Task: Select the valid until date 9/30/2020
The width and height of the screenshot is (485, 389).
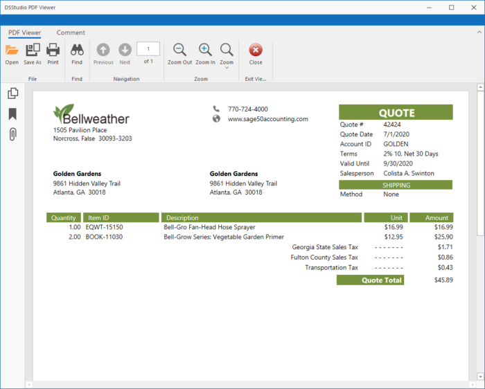Action: (x=398, y=163)
